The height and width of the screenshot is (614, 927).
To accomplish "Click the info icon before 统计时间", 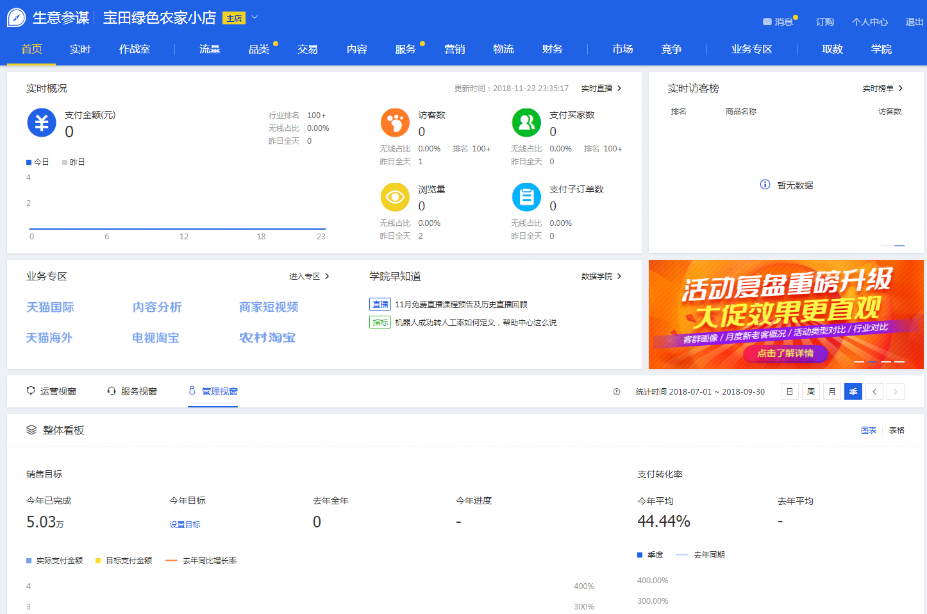I will click(617, 391).
